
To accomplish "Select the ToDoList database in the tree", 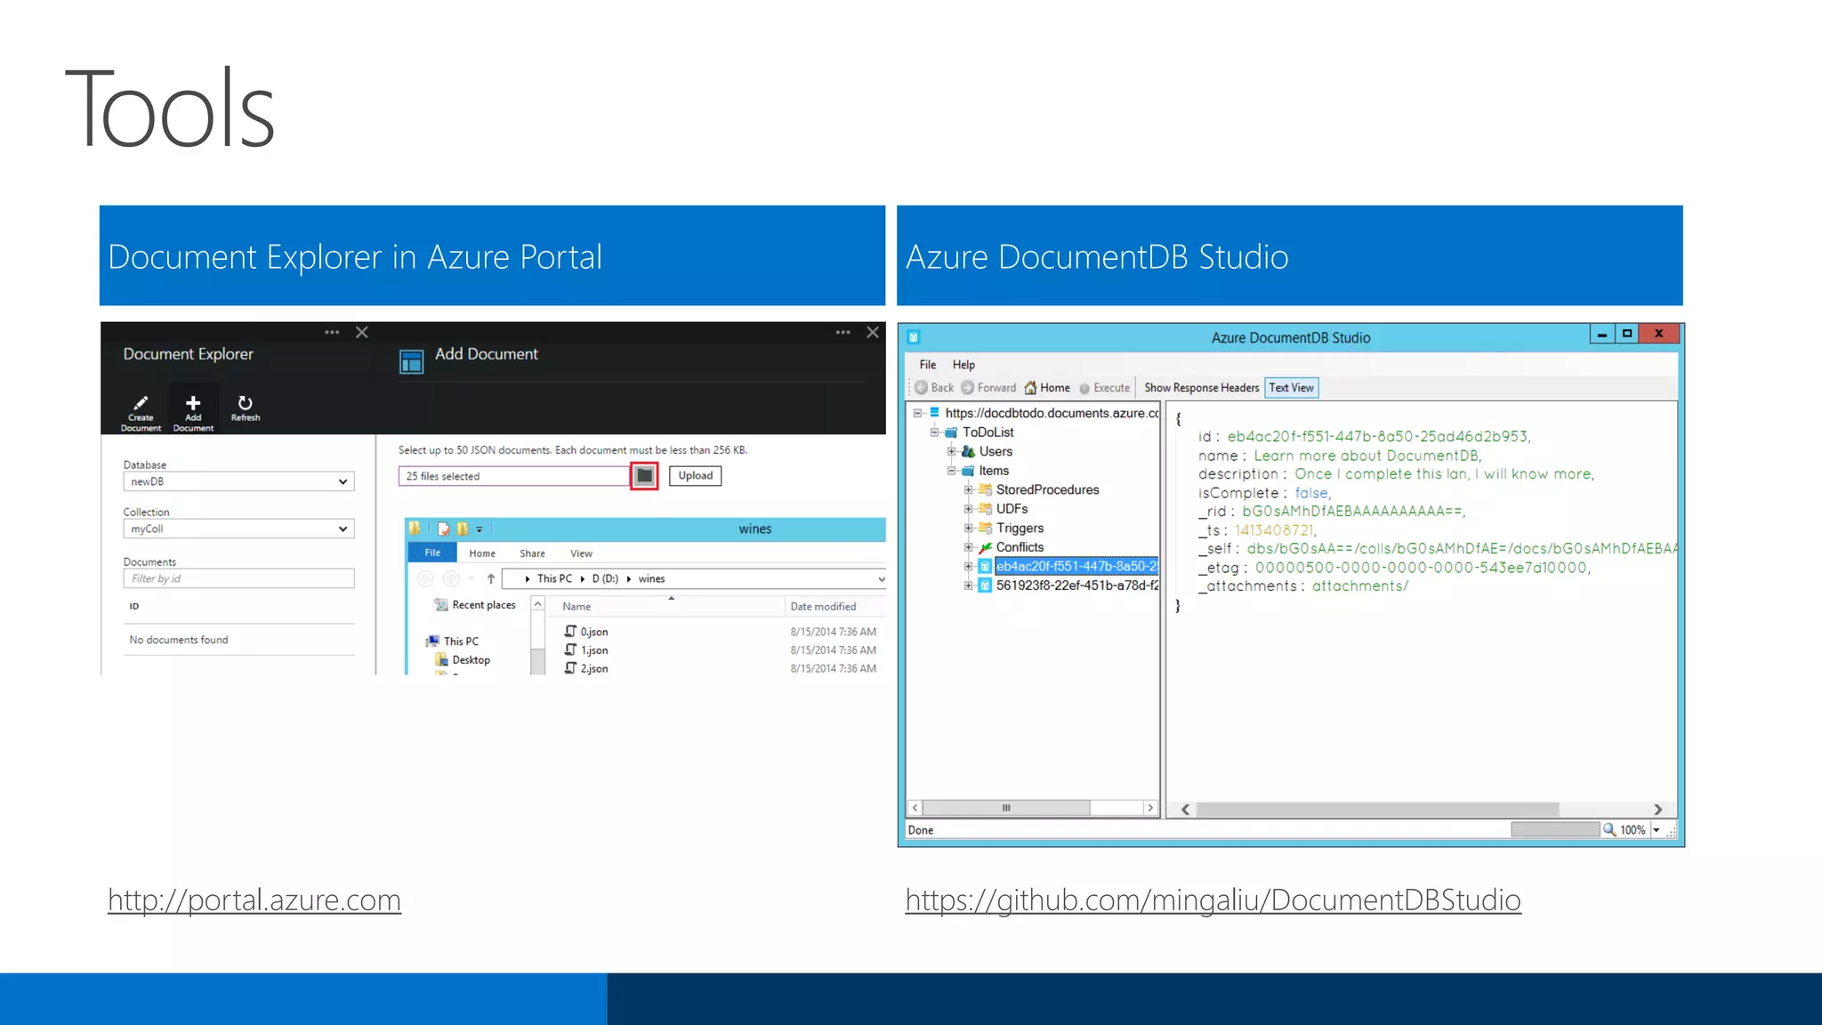I will [x=988, y=432].
